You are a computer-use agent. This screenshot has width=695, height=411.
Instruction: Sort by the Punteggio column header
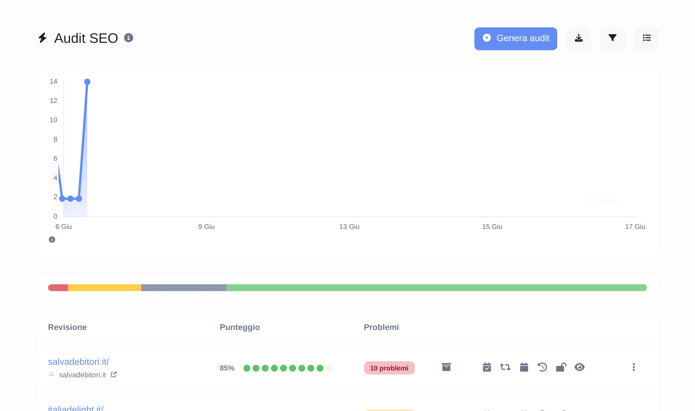tap(240, 327)
